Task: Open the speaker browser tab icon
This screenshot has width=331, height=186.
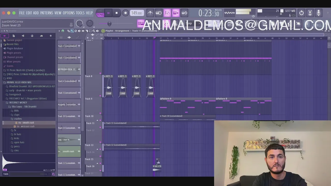Action: click(23, 36)
